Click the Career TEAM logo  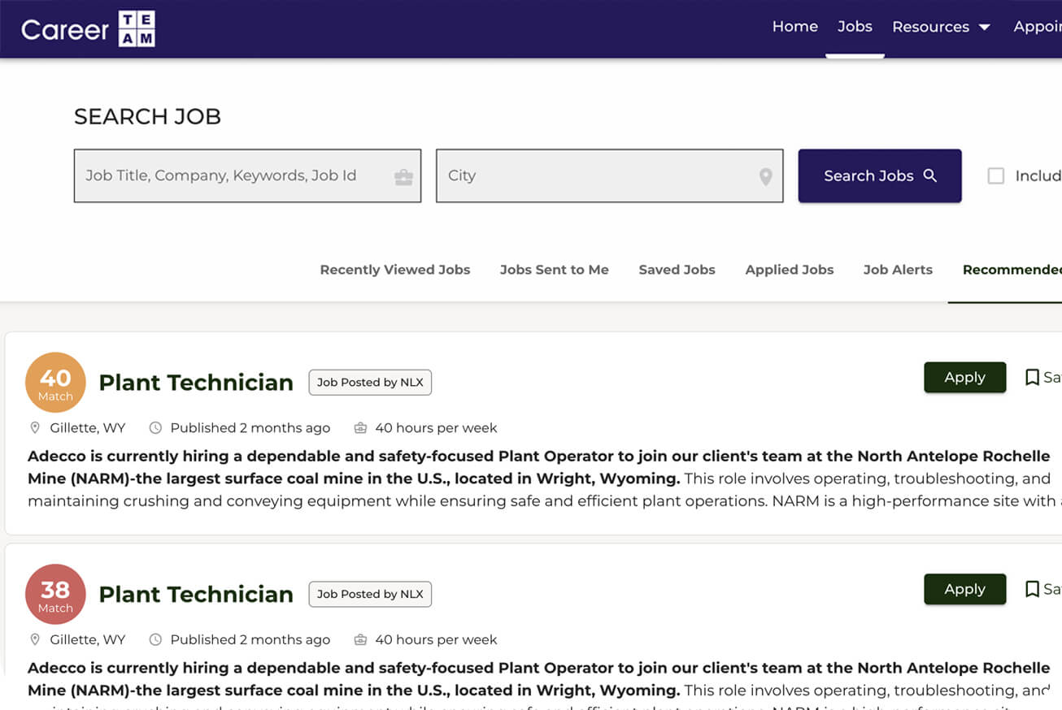(x=88, y=29)
